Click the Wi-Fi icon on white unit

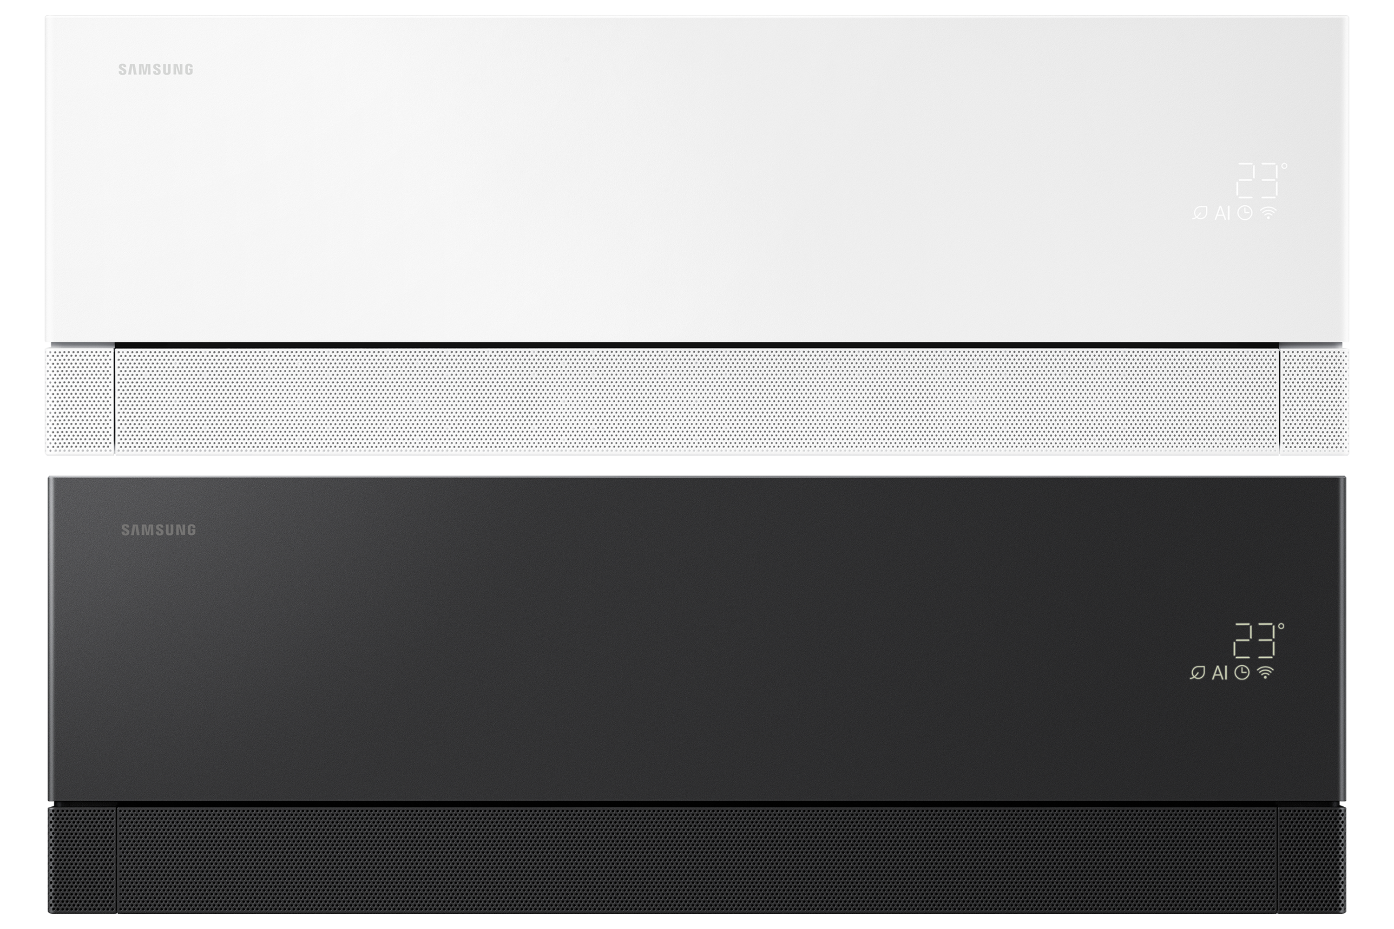point(1269,213)
